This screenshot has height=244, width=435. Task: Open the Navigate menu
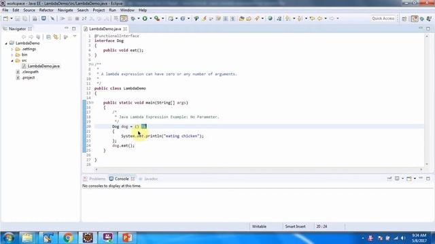[65, 10]
